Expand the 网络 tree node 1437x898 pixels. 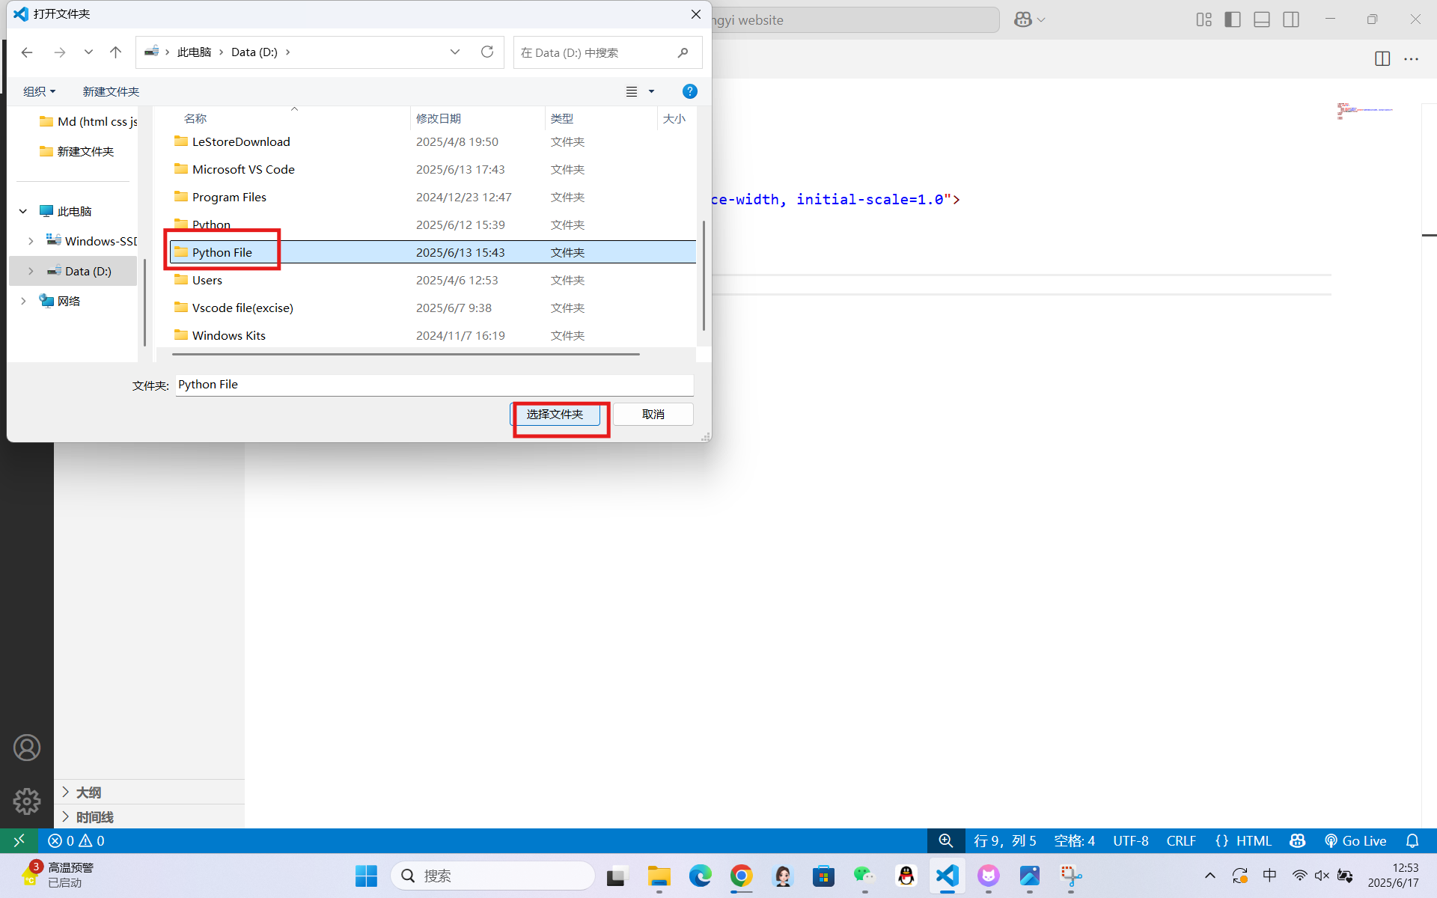click(x=23, y=301)
